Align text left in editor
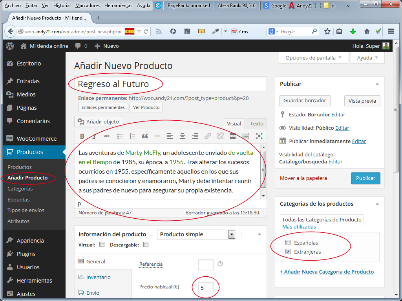 (x=170, y=136)
